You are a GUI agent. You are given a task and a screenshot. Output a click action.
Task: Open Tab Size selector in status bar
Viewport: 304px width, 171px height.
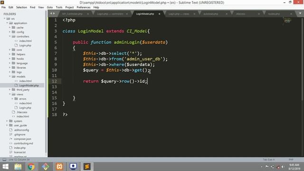[268, 160]
